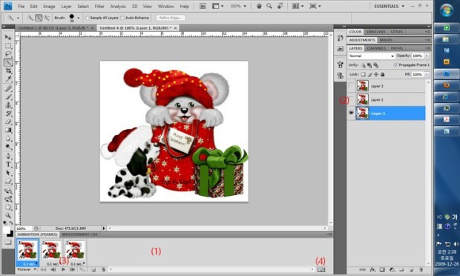Click the Subtract from selection option icon
Screen dimensions: 460x276
[x=47, y=18]
